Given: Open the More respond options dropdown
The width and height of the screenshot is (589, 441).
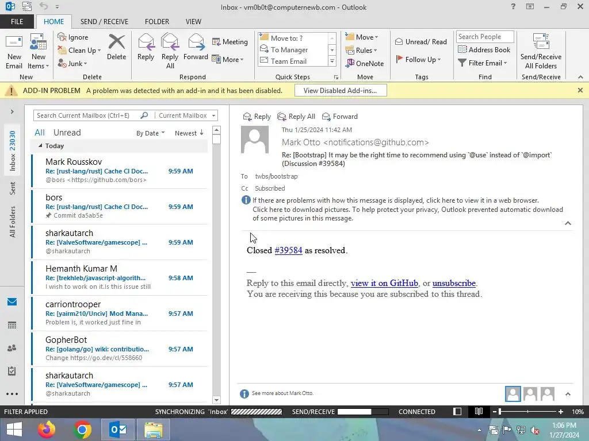Looking at the screenshot, I should 228,59.
